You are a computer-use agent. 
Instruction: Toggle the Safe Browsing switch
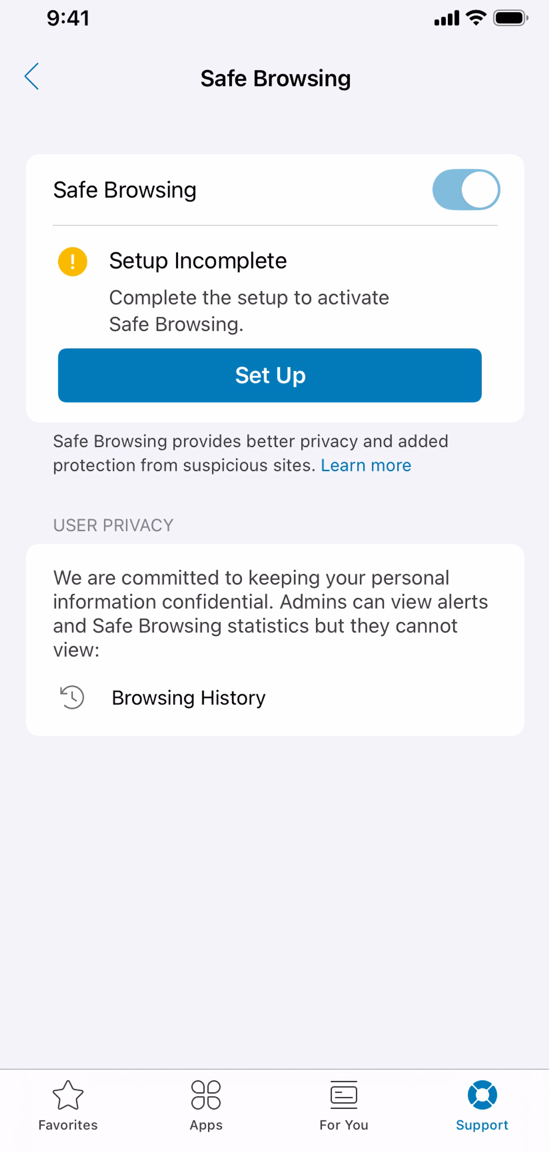click(466, 189)
